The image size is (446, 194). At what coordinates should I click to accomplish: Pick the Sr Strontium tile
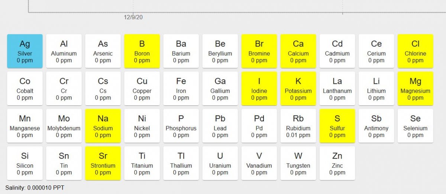(103, 163)
